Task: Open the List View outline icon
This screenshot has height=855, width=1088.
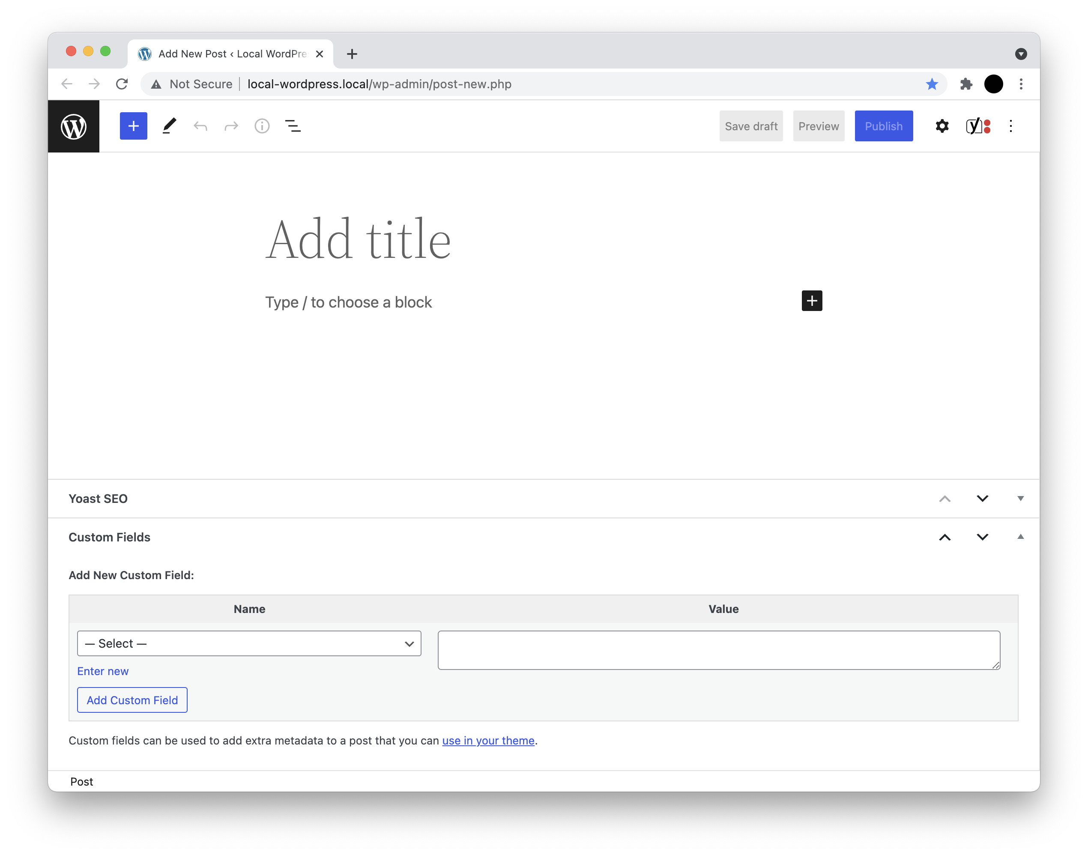Action: [293, 126]
